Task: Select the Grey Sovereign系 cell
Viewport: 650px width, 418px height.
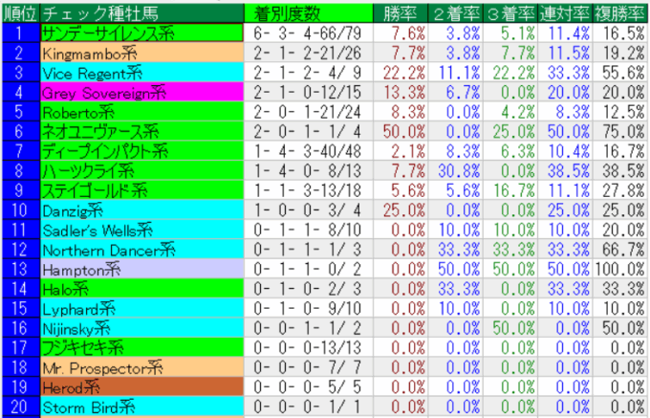Action: tap(141, 92)
